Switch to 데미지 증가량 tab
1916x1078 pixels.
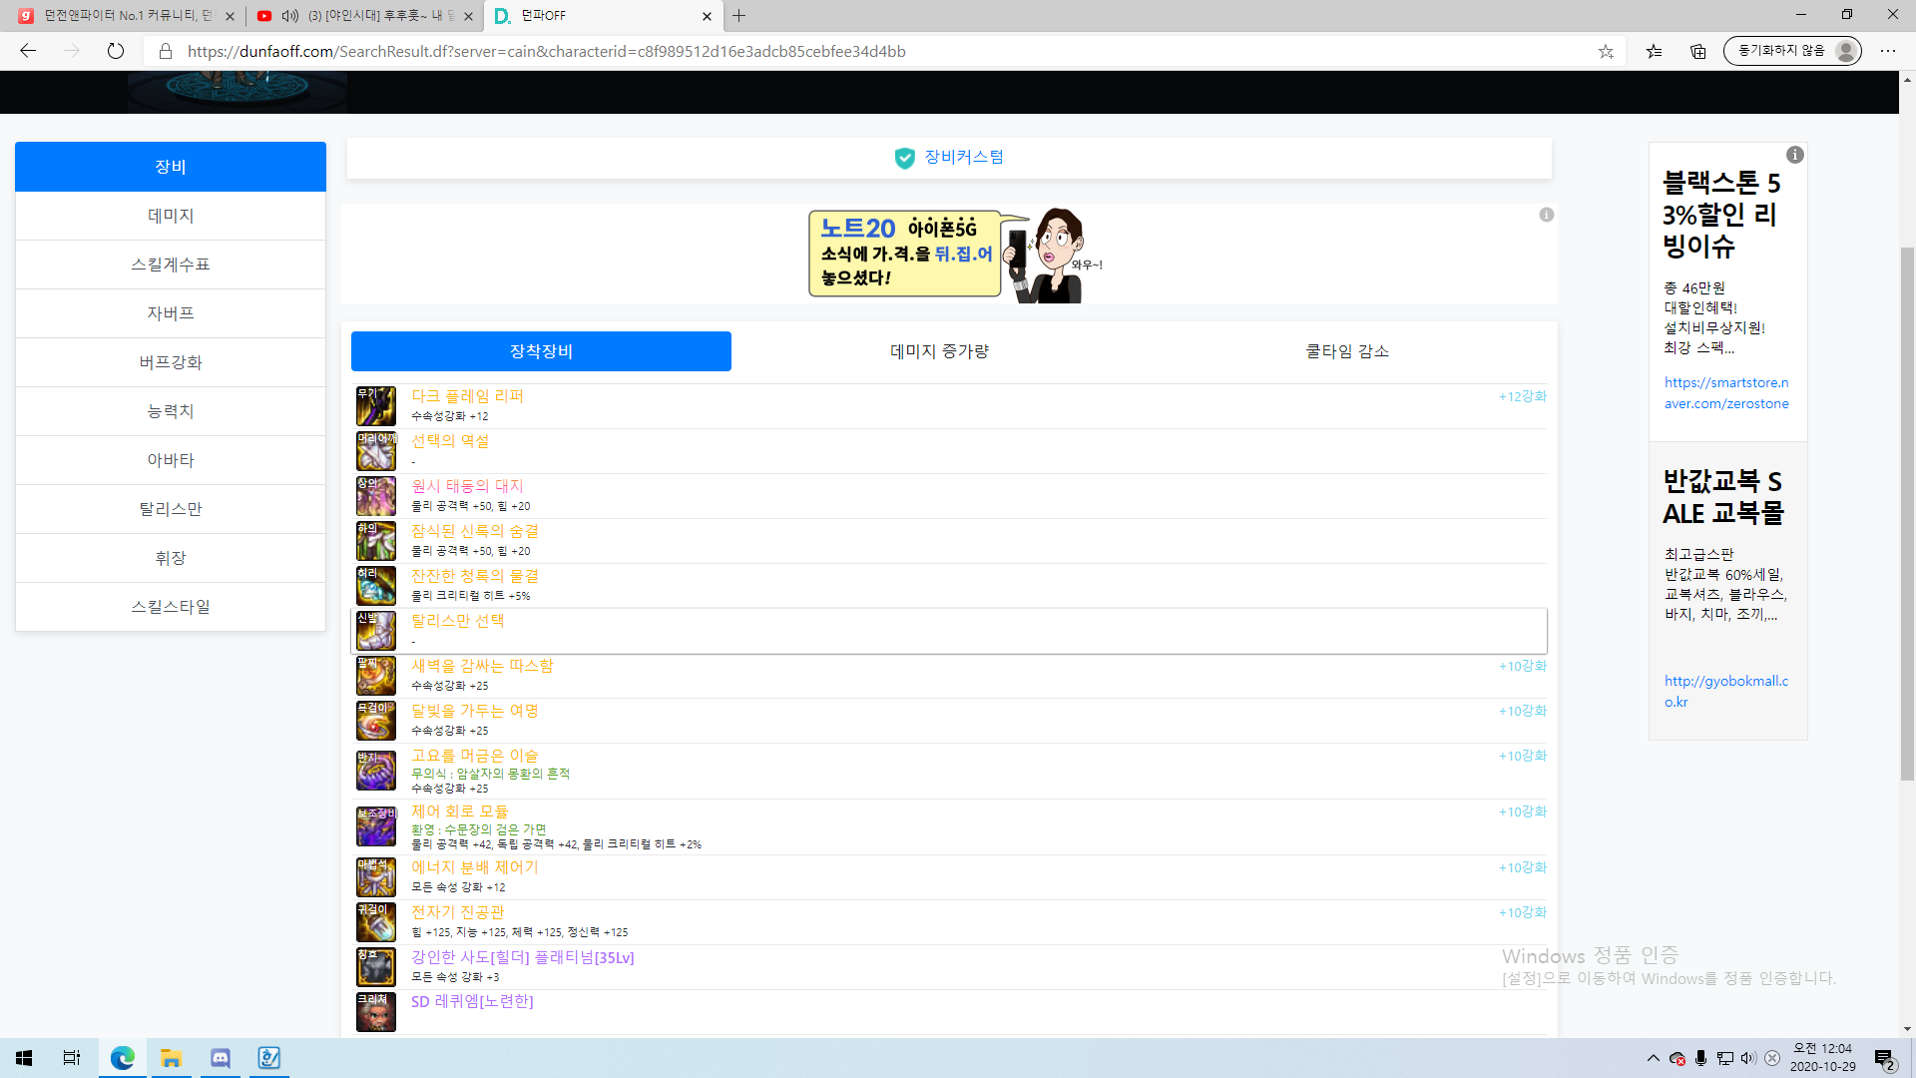[939, 351]
